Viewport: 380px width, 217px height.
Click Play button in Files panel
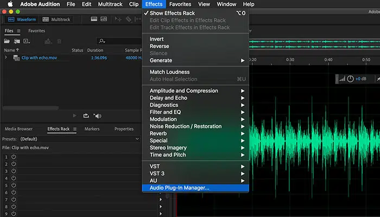(75, 116)
